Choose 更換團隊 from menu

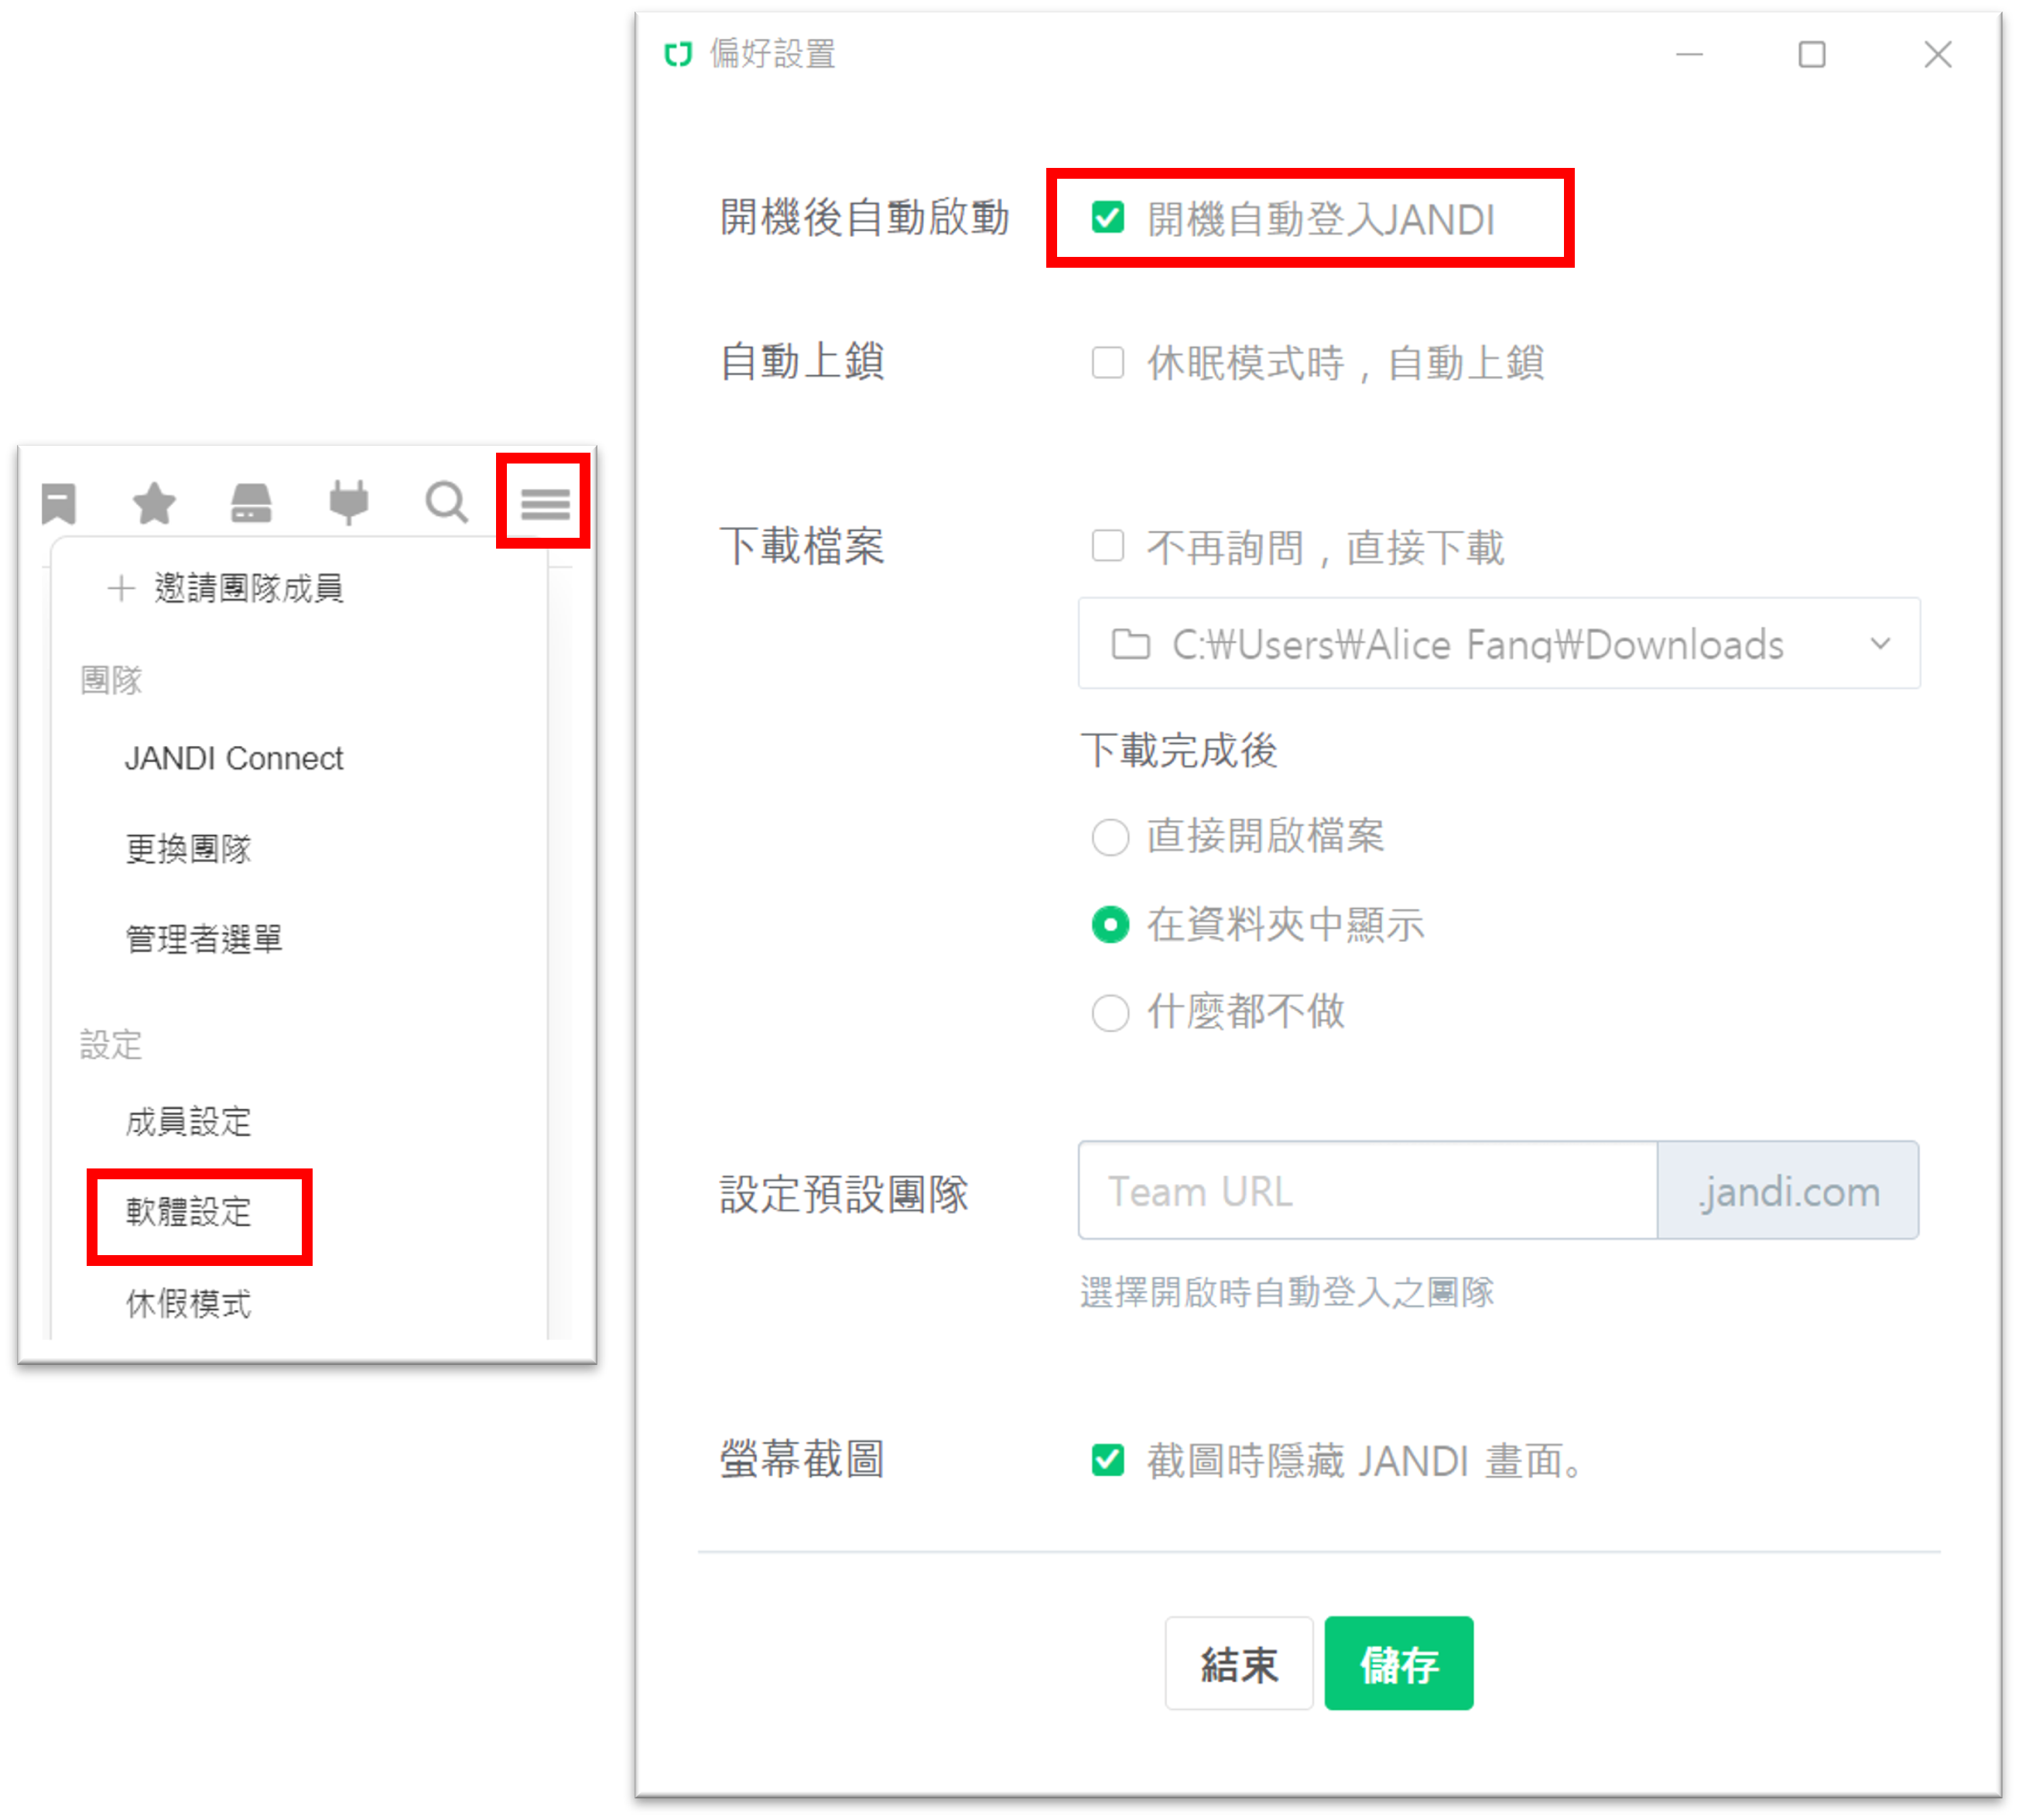pos(188,849)
